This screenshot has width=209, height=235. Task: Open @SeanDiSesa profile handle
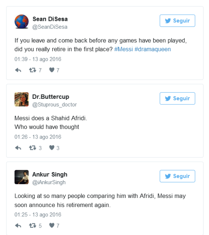[x=50, y=27]
